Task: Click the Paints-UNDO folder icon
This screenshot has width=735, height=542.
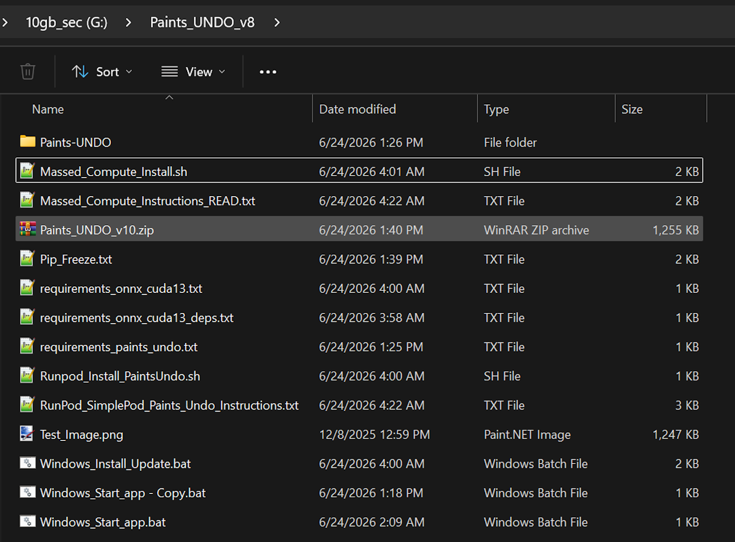Action: (27, 142)
